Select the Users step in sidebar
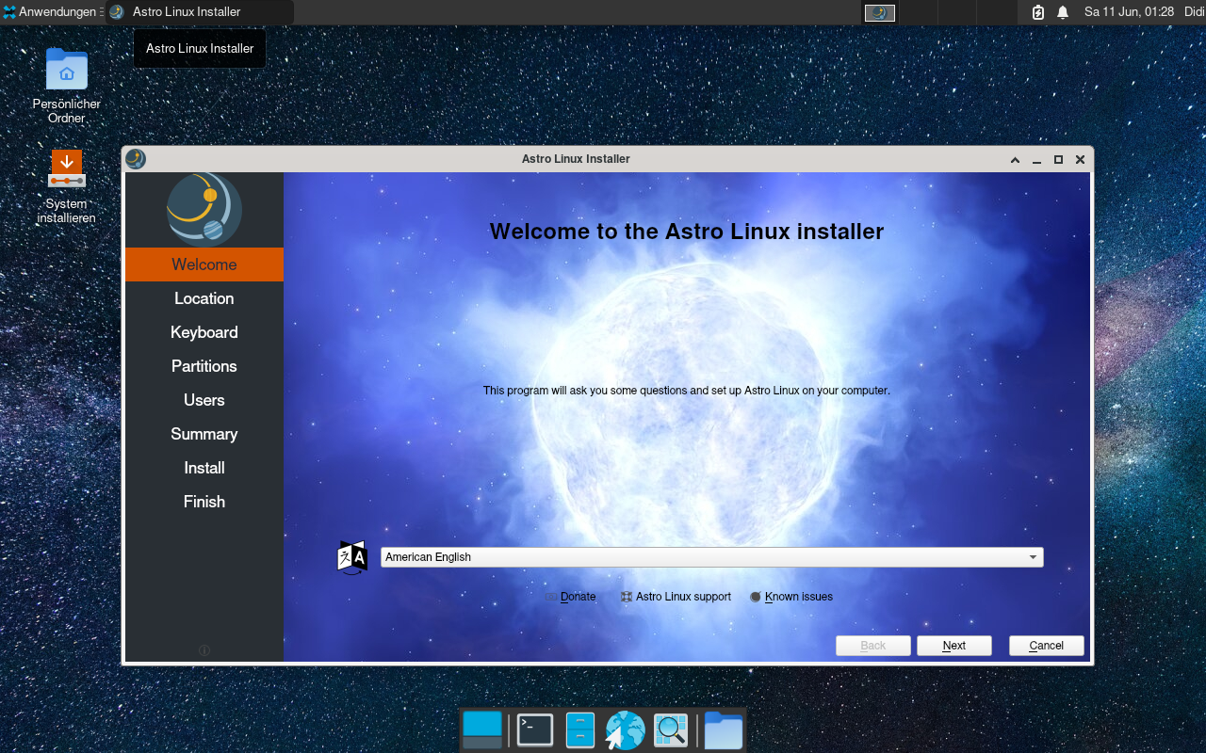This screenshot has height=753, width=1206. point(204,400)
